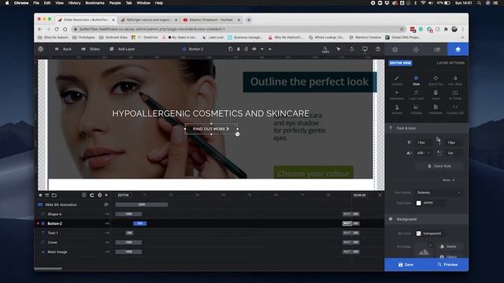Select the Style layer options icon
This screenshot has width=504, height=283.
click(x=416, y=80)
